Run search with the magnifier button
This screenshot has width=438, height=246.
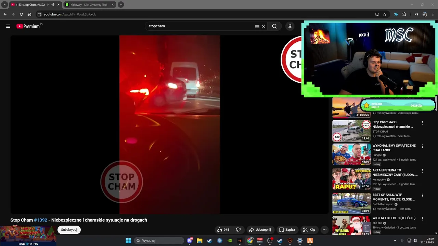(274, 26)
